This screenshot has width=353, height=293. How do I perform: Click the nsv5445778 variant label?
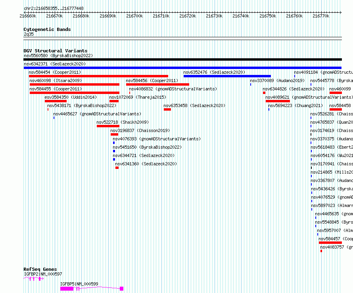332,80
